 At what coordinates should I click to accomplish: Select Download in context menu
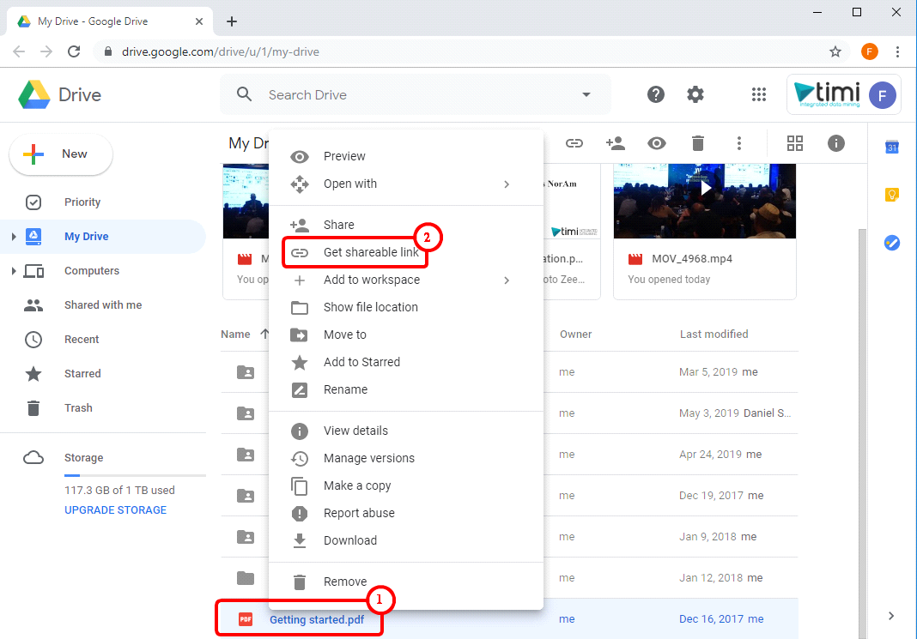406,541
